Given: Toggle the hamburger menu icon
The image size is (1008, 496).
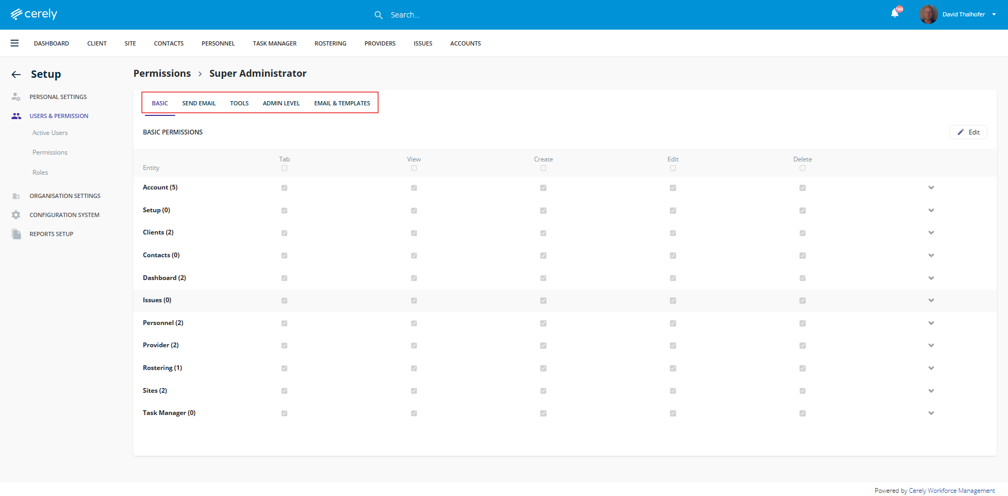Looking at the screenshot, I should tap(15, 43).
